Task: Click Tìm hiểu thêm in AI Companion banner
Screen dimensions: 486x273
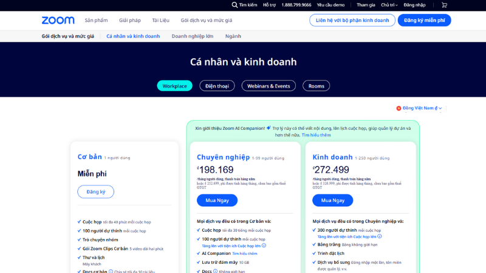Action: pos(316,135)
